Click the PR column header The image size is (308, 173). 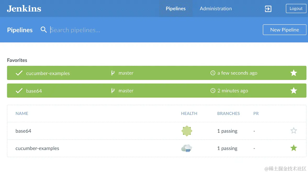[256, 114]
